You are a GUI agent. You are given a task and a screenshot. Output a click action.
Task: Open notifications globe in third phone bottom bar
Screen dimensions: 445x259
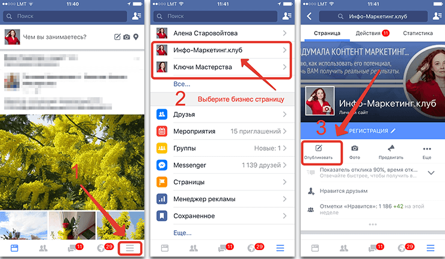coord(405,248)
